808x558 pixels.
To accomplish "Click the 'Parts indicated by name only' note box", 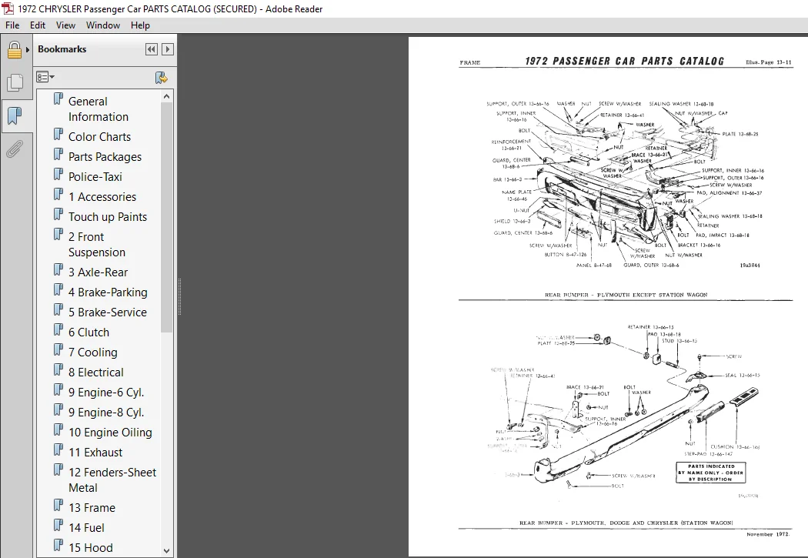I will pos(710,473).
